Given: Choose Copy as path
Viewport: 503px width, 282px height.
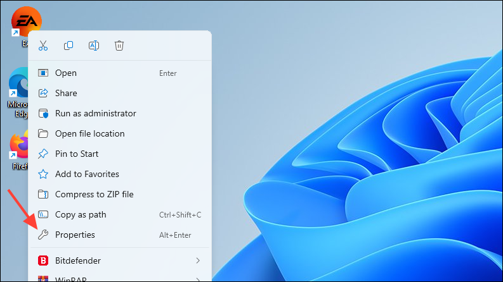Looking at the screenshot, I should click(x=120, y=214).
